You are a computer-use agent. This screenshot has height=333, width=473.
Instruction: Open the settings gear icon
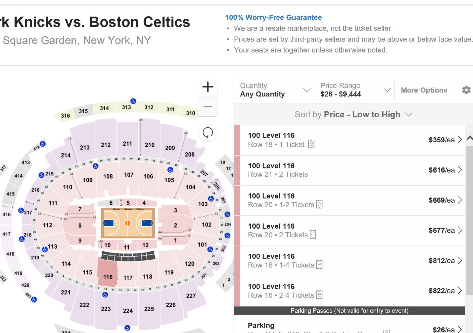(466, 90)
